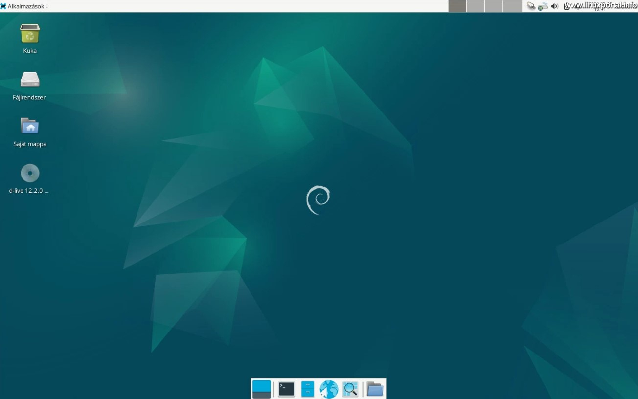Switch to the second workspace in the pager
Viewport: 638px width, 399px height.
click(x=476, y=6)
